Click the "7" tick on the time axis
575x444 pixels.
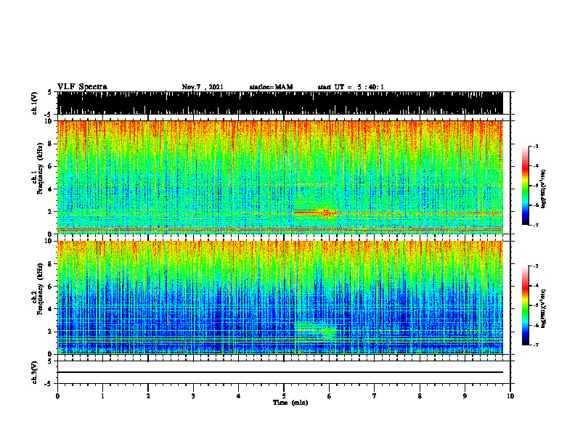pos(375,396)
